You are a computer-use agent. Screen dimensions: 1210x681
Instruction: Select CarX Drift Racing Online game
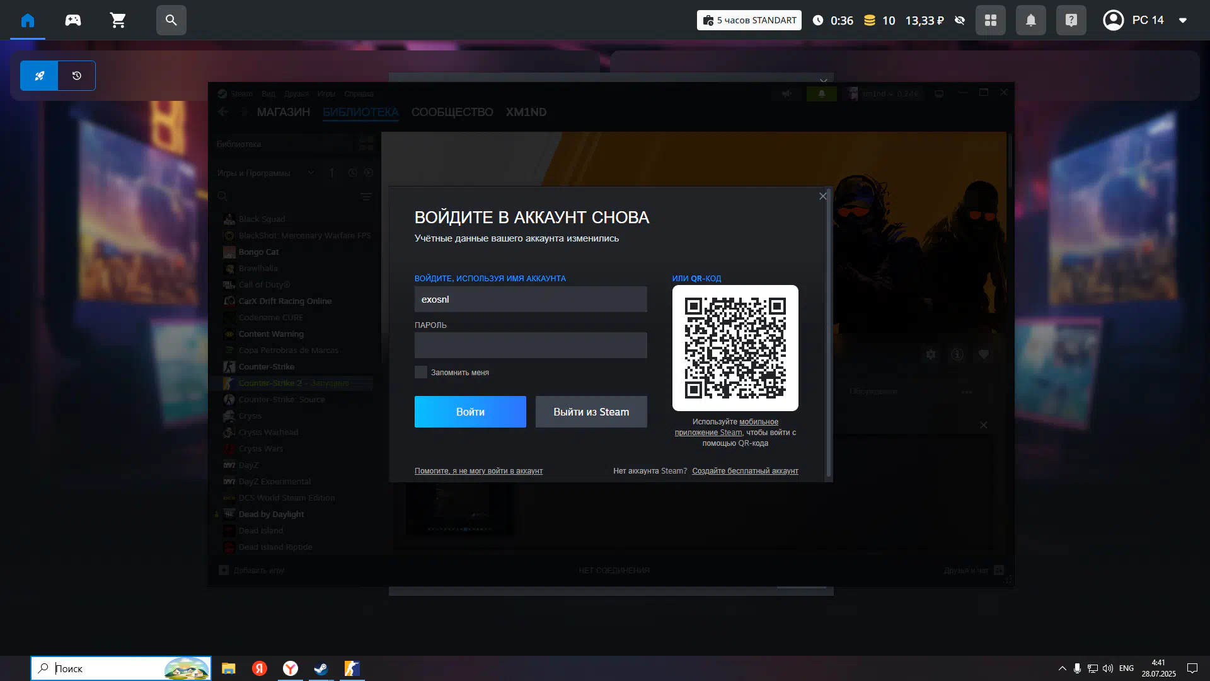(x=285, y=301)
